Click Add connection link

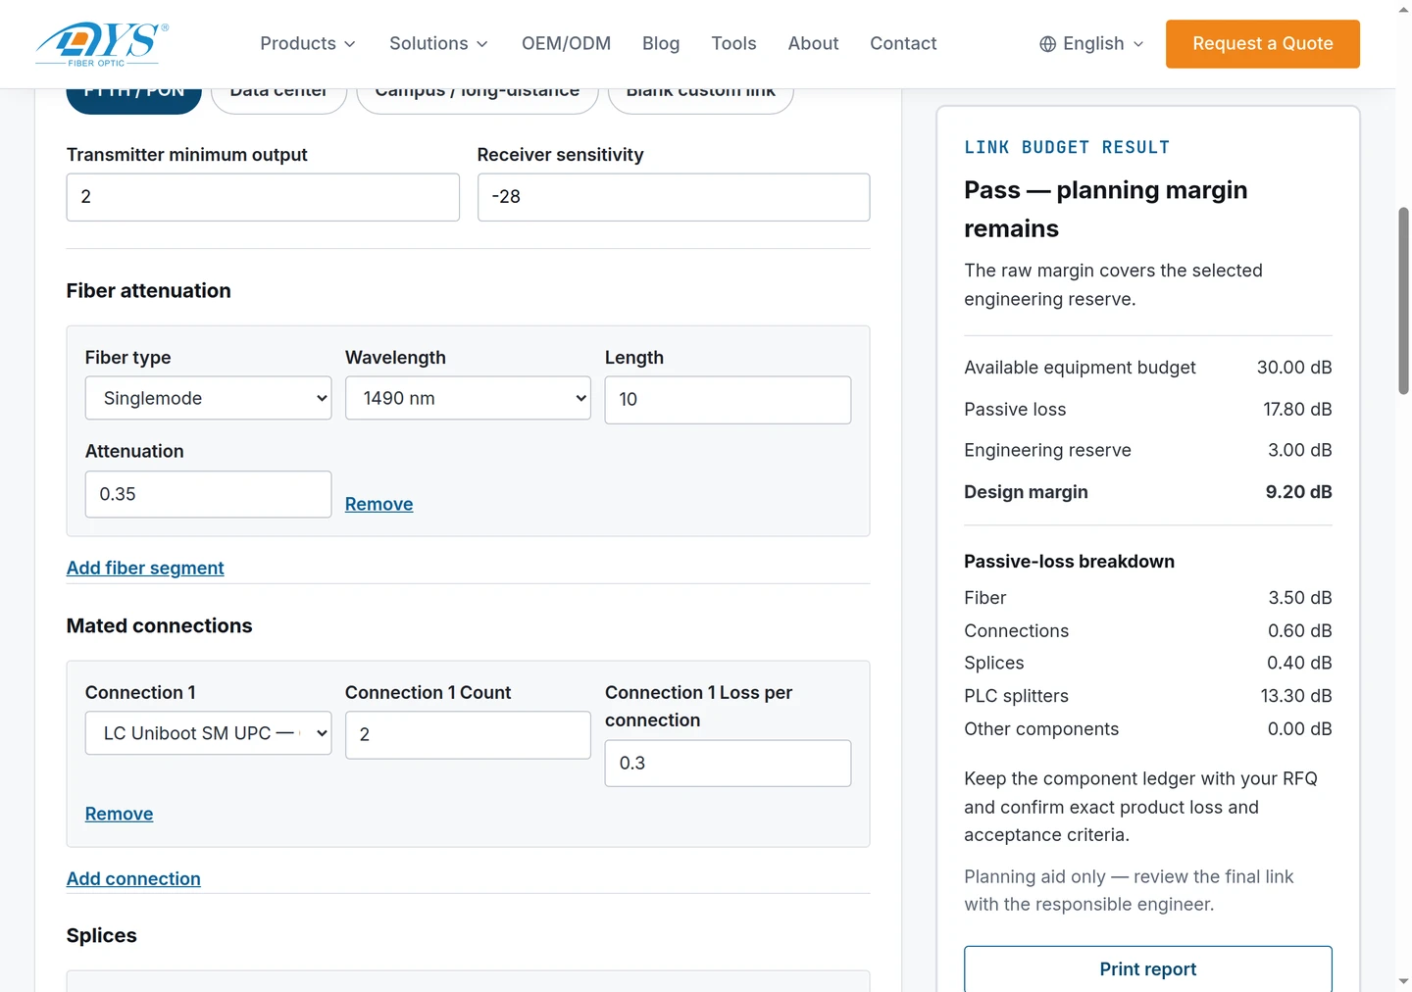coord(133,878)
